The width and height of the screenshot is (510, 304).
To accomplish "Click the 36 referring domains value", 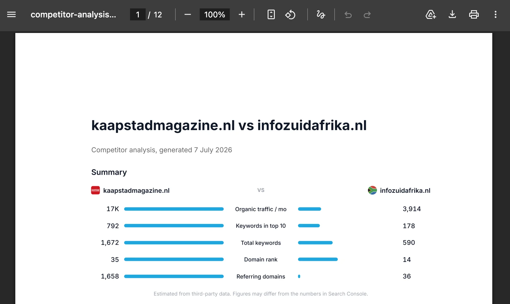I will pos(407,276).
